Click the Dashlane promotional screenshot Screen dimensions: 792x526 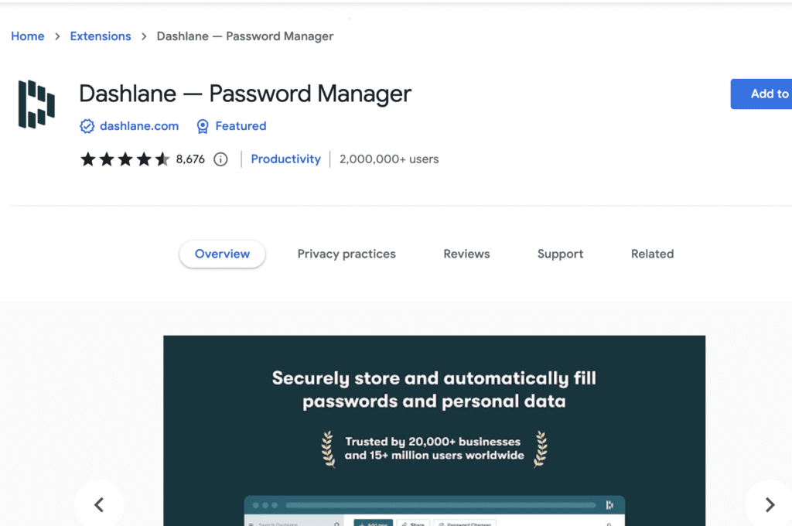click(x=435, y=431)
